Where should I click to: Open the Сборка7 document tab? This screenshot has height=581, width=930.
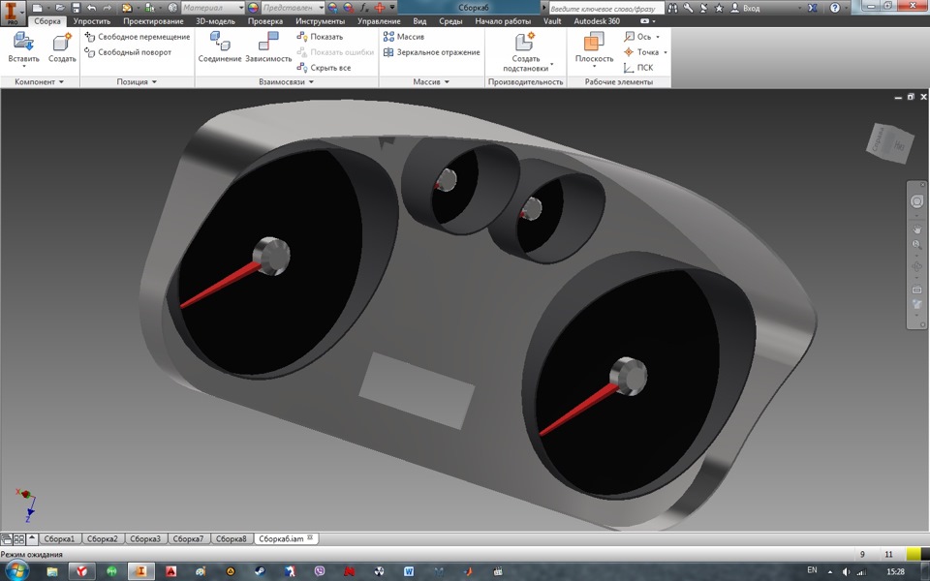[x=189, y=538]
